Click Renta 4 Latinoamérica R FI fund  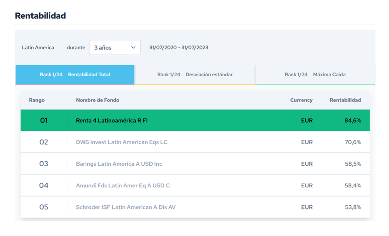point(112,121)
